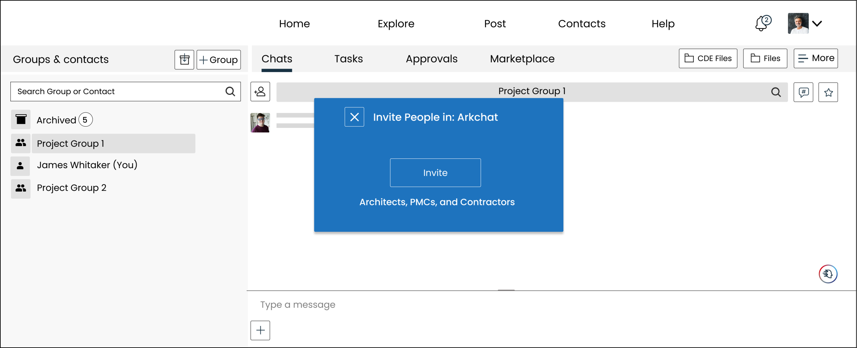
Task: Click the hashtag chat topics icon
Action: (803, 92)
